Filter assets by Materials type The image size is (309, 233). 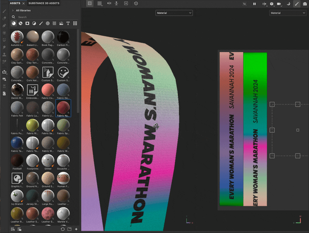click(14, 24)
